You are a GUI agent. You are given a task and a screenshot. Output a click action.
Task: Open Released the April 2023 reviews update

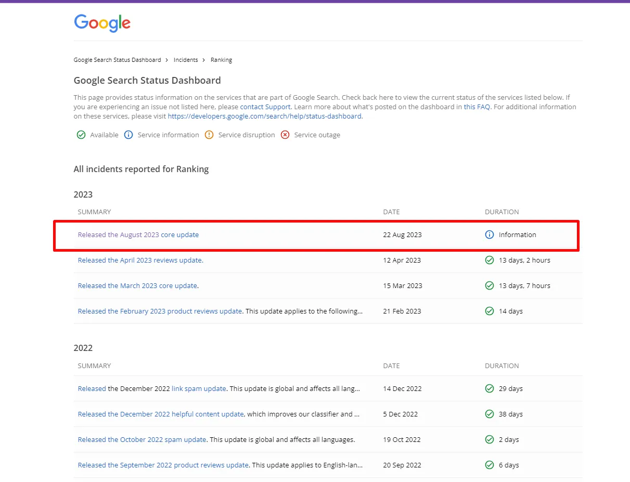pyautogui.click(x=140, y=260)
